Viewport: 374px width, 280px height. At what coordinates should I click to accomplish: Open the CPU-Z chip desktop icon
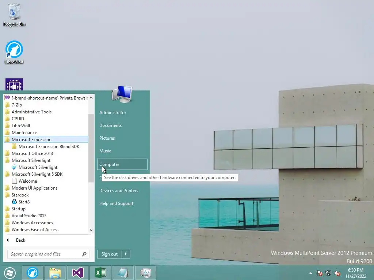(x=14, y=85)
